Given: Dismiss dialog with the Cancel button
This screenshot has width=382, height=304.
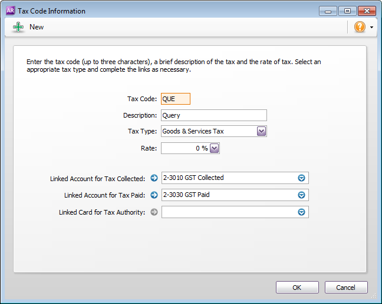Looking at the screenshot, I should [346, 288].
